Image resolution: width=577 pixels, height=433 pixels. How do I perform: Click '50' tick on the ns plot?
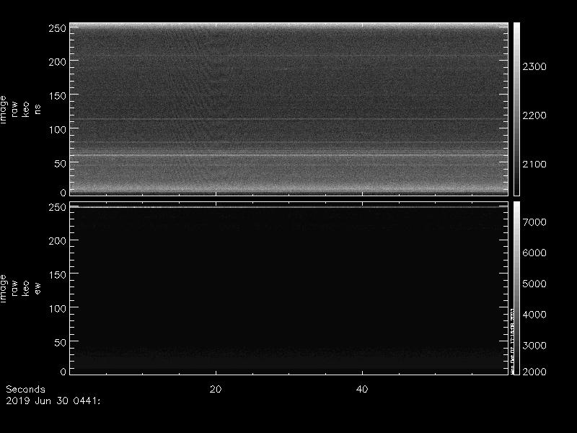point(61,164)
